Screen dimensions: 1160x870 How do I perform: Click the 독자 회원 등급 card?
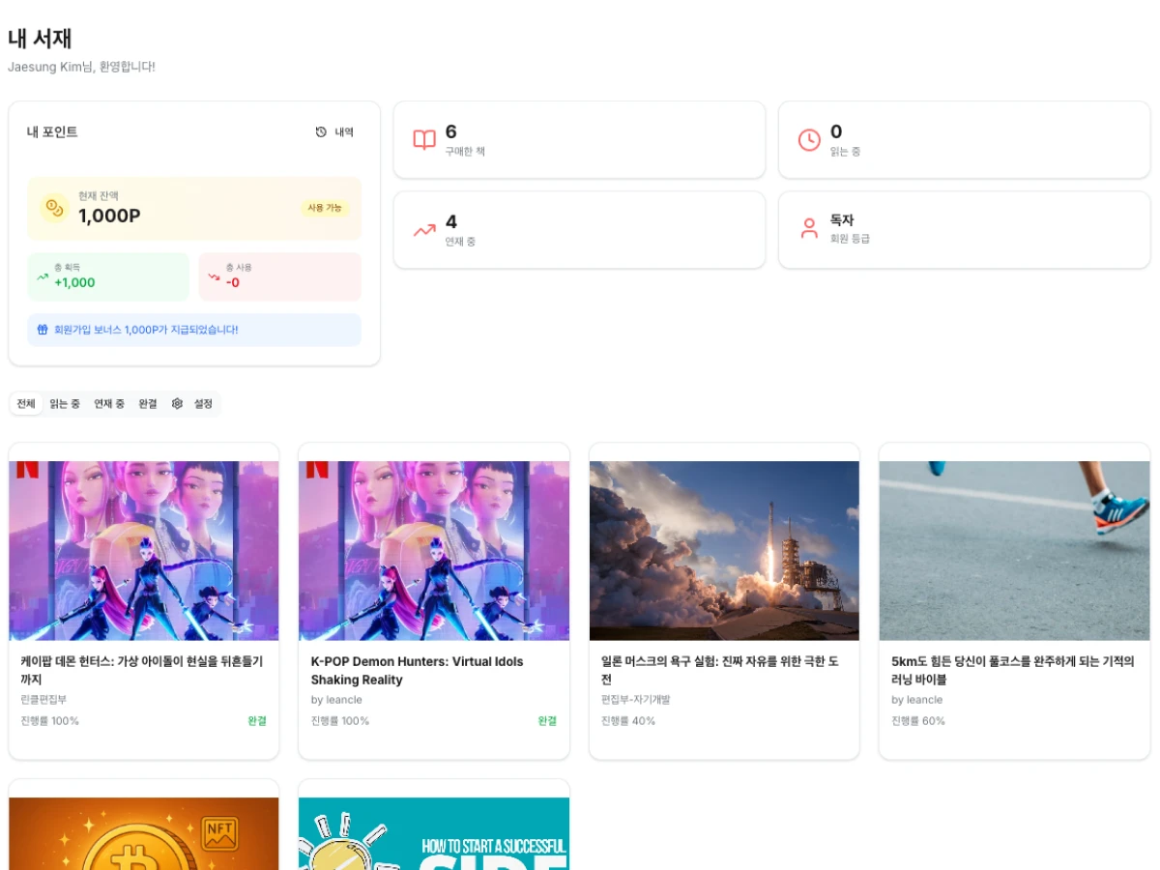pyautogui.click(x=964, y=230)
